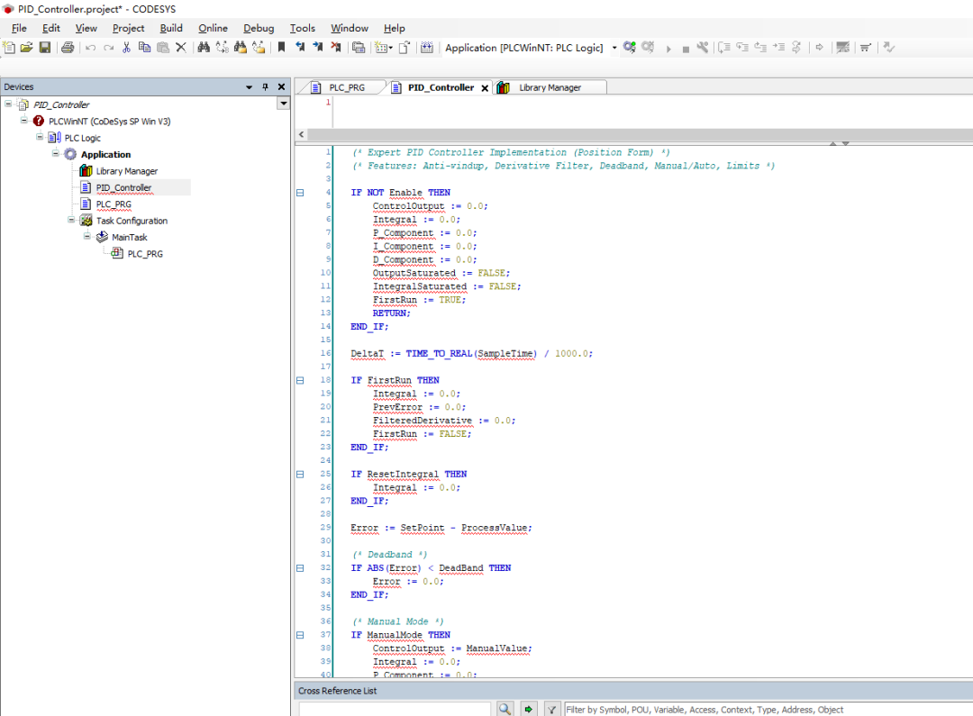Screen dimensions: 973x716
Task: Click the Login to device icon
Action: pyautogui.click(x=629, y=48)
